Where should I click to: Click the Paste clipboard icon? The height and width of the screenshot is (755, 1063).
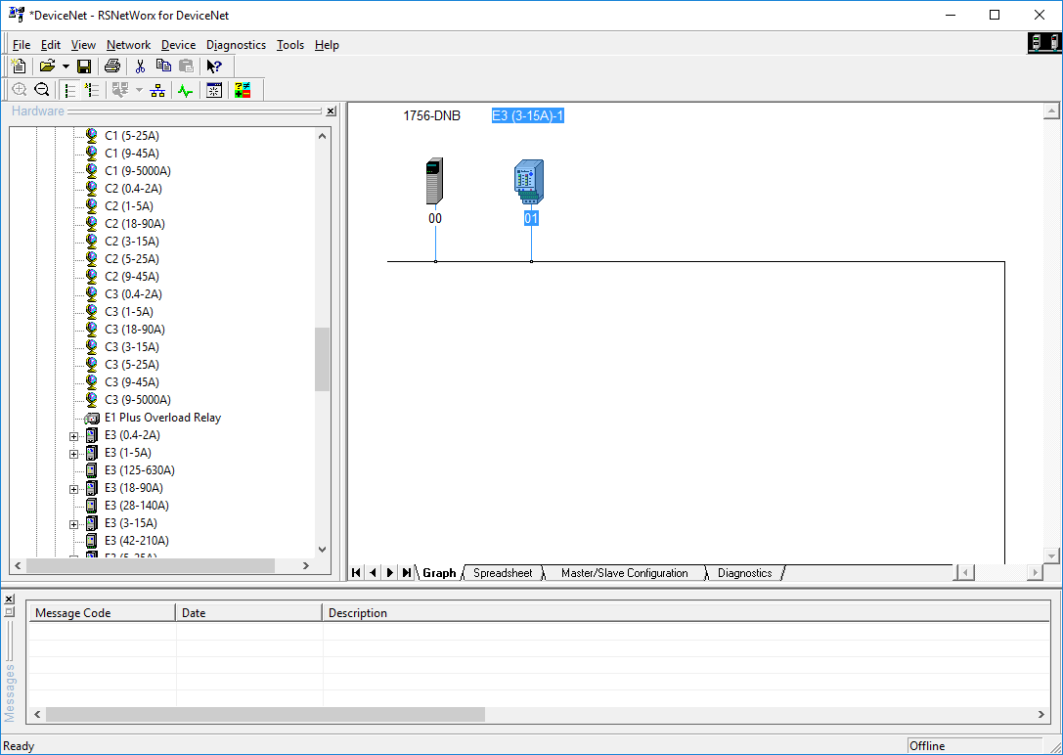pos(187,66)
